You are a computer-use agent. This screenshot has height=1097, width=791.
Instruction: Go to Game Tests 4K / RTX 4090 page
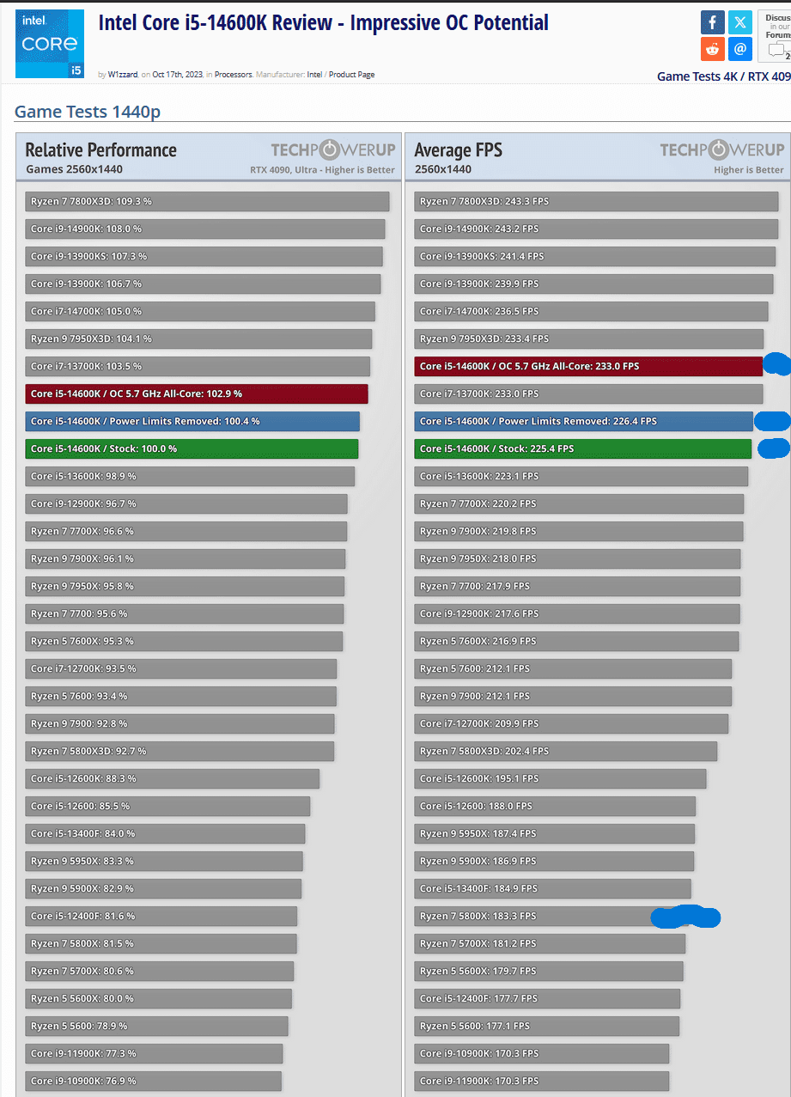(723, 76)
